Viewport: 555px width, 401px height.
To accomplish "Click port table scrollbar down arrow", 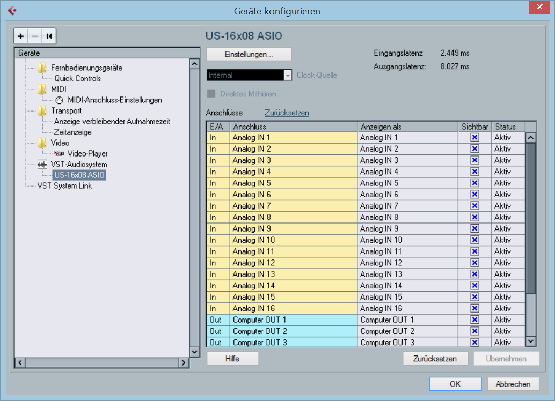I will (530, 341).
